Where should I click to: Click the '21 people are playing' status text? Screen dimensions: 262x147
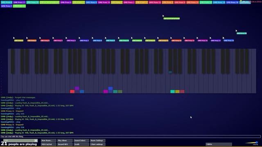coord(19,144)
